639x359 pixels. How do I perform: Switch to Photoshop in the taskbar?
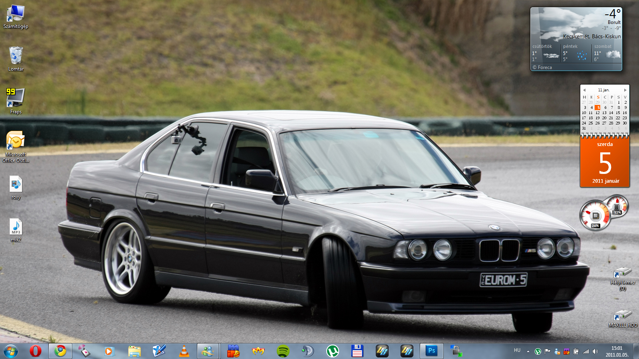pyautogui.click(x=431, y=351)
